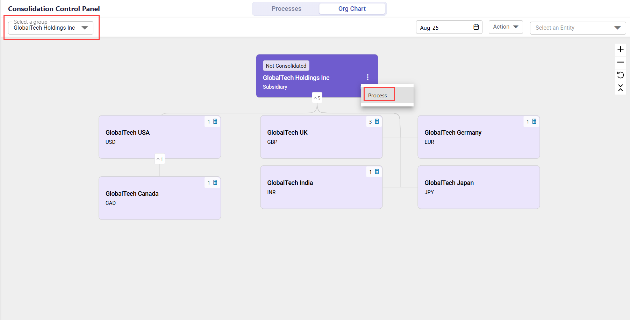
Task: Select the GlobalTech Japan entity card
Action: 478,187
